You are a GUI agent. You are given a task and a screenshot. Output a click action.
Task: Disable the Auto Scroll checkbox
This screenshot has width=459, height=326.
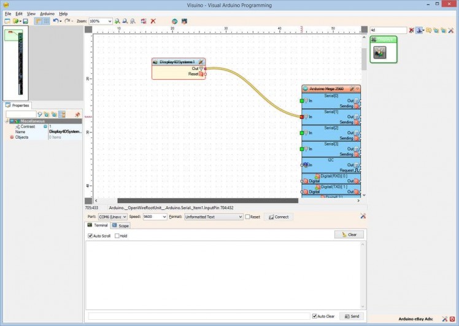tap(90, 236)
